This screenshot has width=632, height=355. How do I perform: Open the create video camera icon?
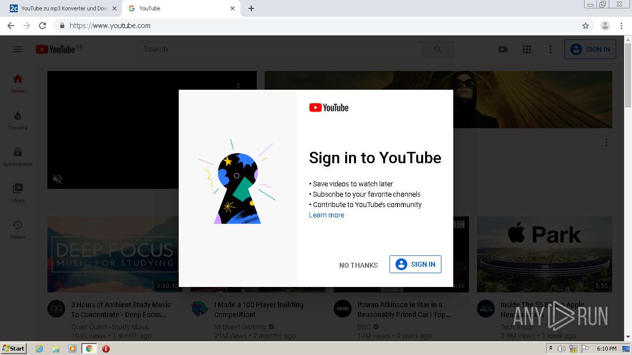[503, 49]
